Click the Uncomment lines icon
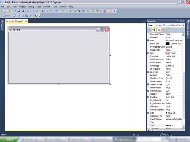 tap(51, 11)
